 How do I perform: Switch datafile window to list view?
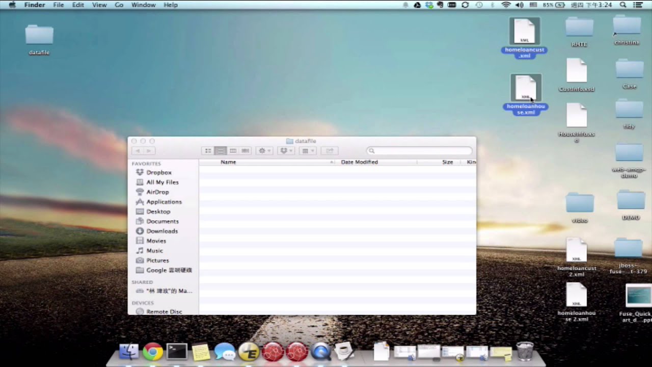click(220, 151)
